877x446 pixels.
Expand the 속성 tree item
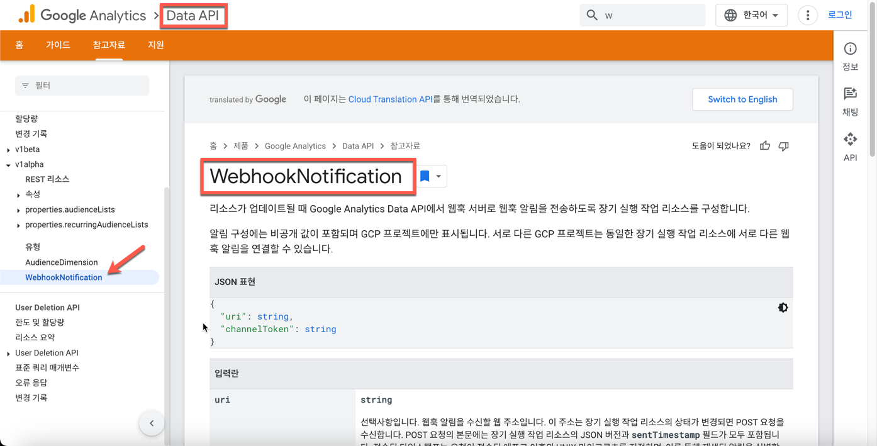coord(18,195)
